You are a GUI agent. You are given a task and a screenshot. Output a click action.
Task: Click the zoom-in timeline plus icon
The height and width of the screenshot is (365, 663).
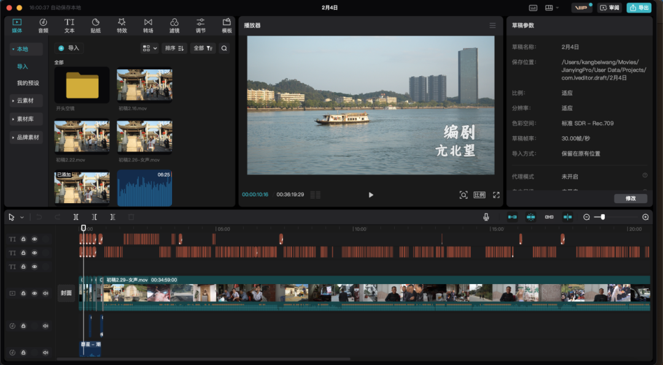(x=645, y=217)
